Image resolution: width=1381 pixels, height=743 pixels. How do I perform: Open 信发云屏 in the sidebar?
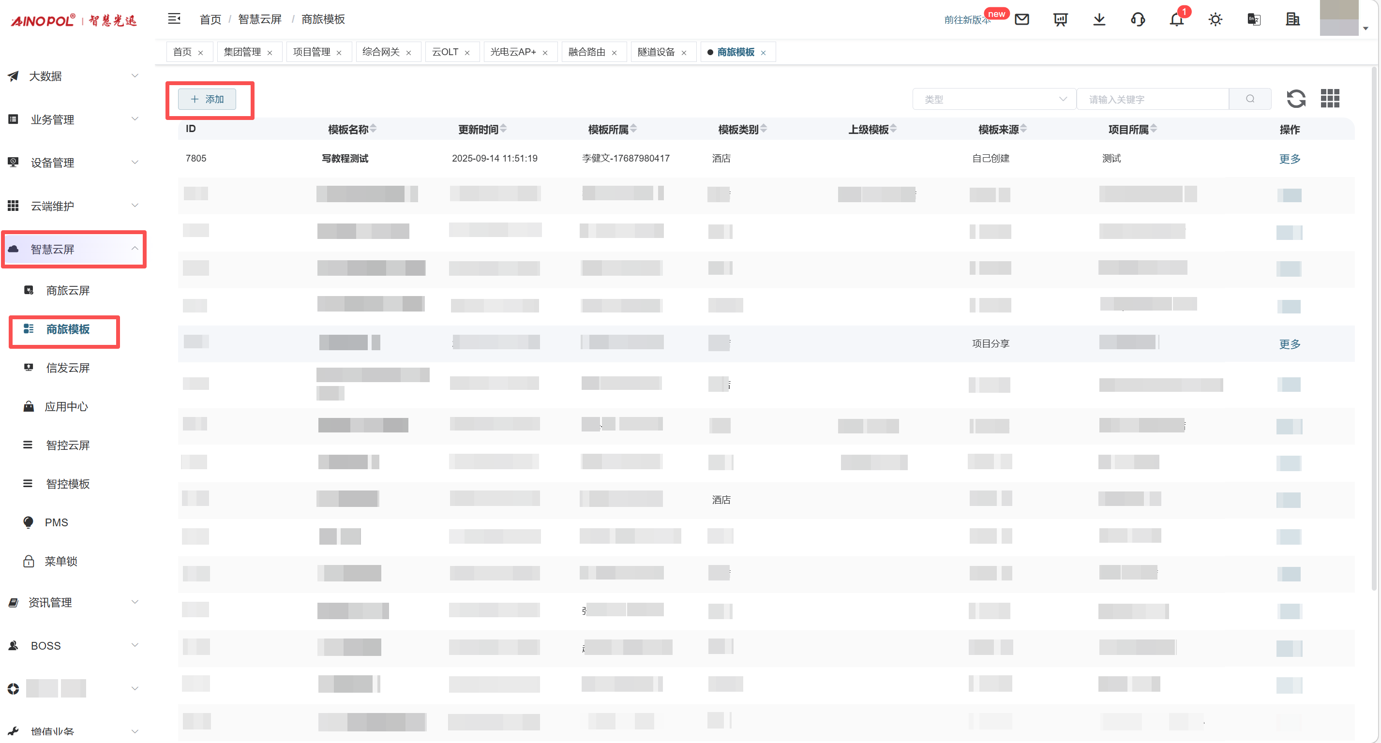point(68,368)
